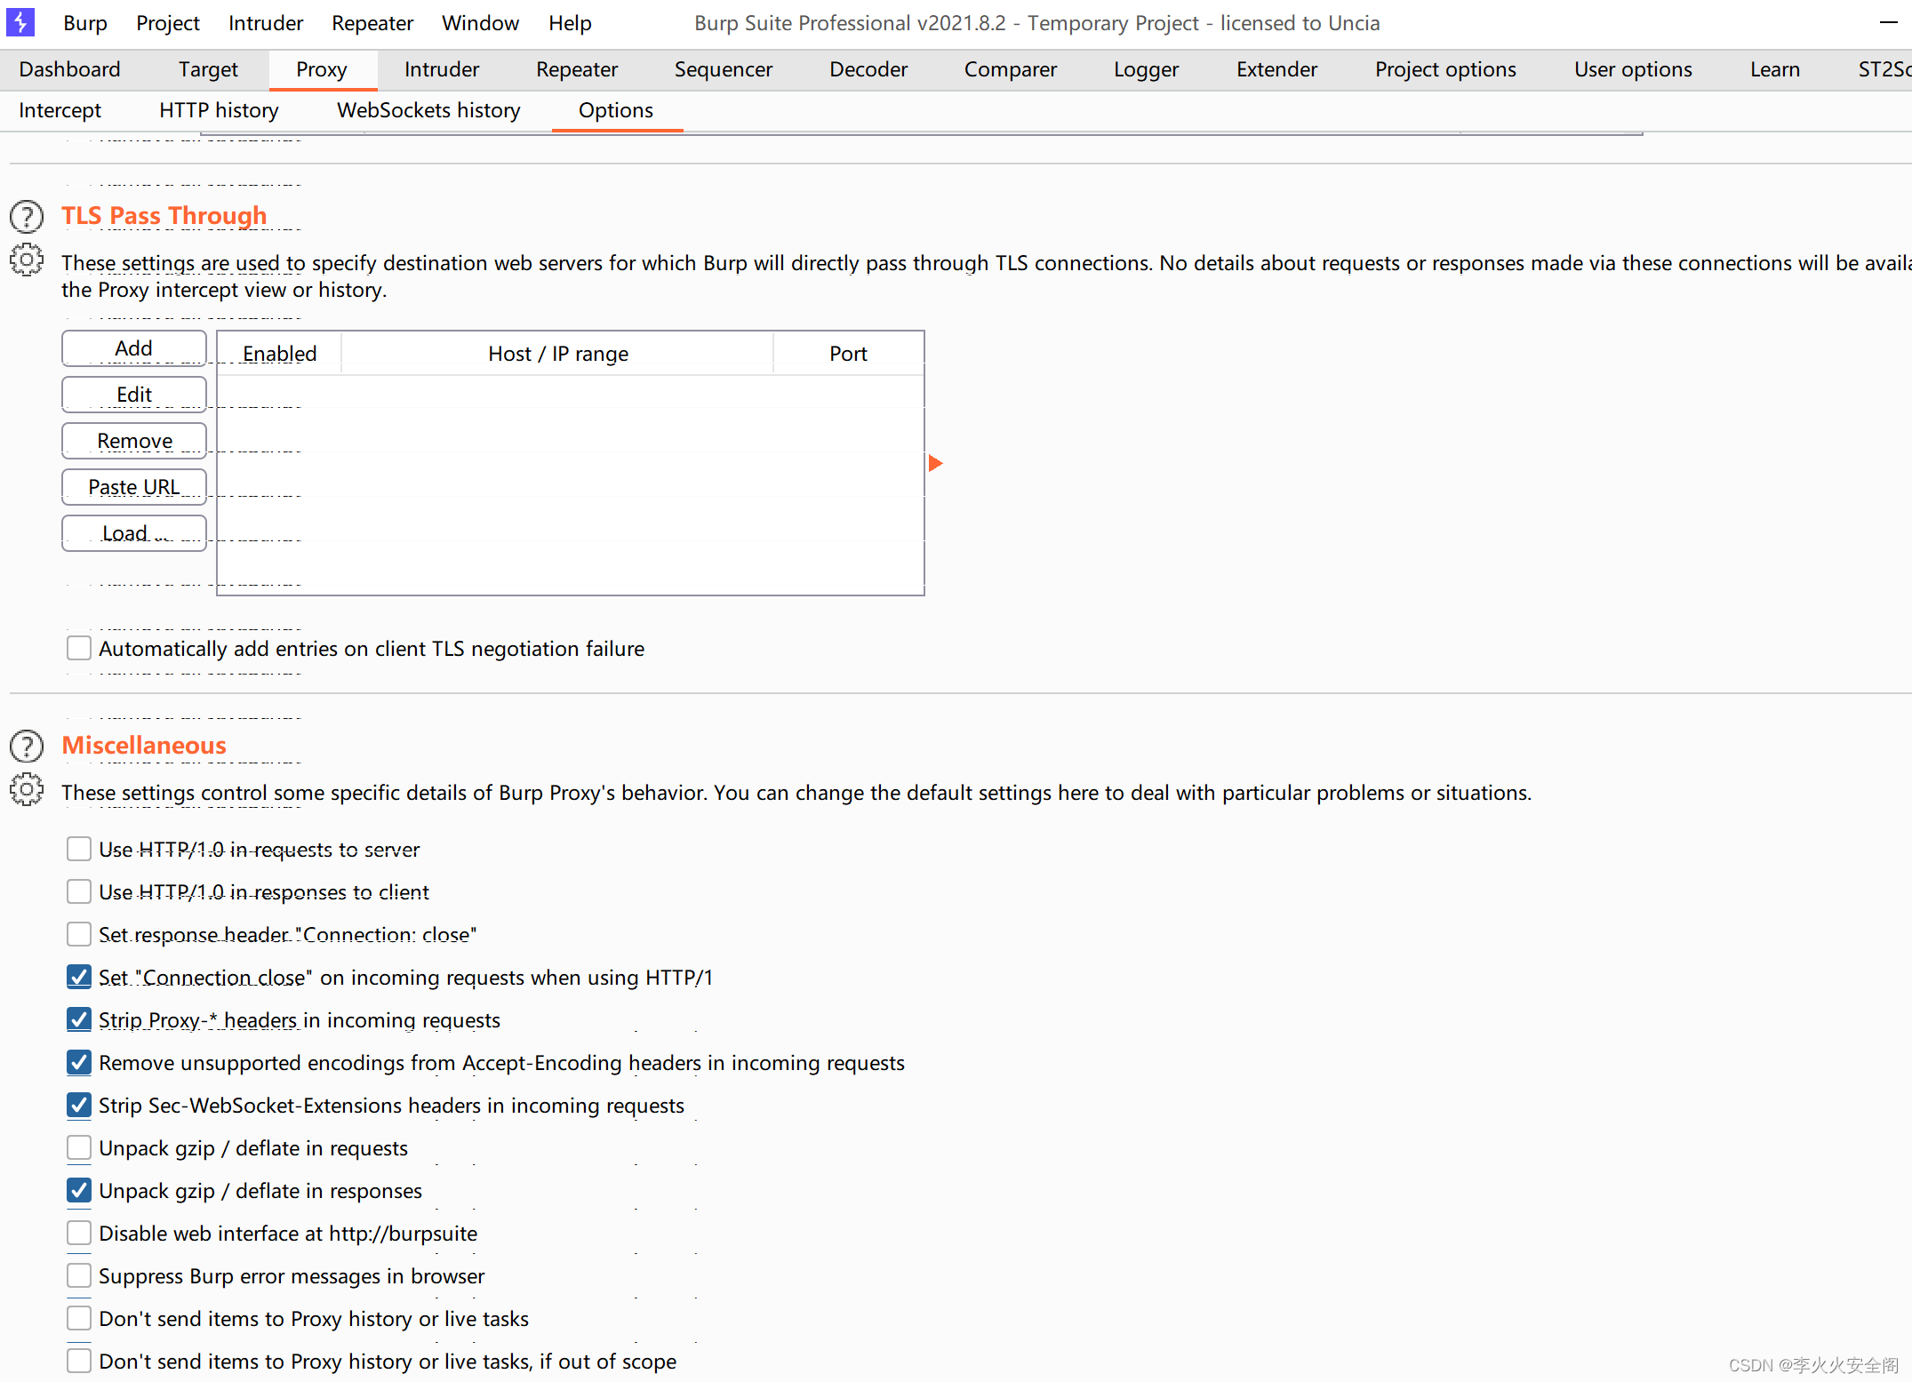The image size is (1912, 1382).
Task: Switch to the WebSockets history tab
Action: tap(428, 110)
